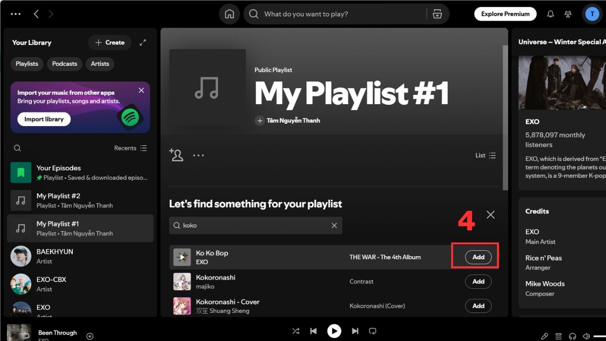606x341 pixels.
Task: Skip to the previous track
Action: point(314,331)
